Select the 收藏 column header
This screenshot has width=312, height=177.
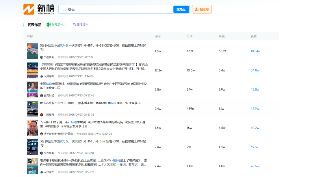(222, 36)
